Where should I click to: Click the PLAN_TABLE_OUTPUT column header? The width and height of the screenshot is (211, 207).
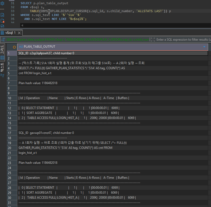113,47
